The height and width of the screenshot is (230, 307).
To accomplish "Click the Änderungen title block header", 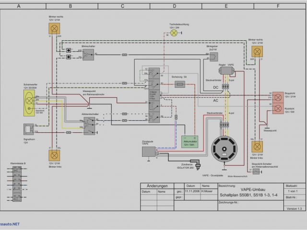I will [x=156, y=186].
